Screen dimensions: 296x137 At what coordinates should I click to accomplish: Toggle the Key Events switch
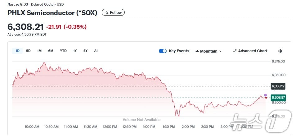pyautogui.click(x=163, y=51)
